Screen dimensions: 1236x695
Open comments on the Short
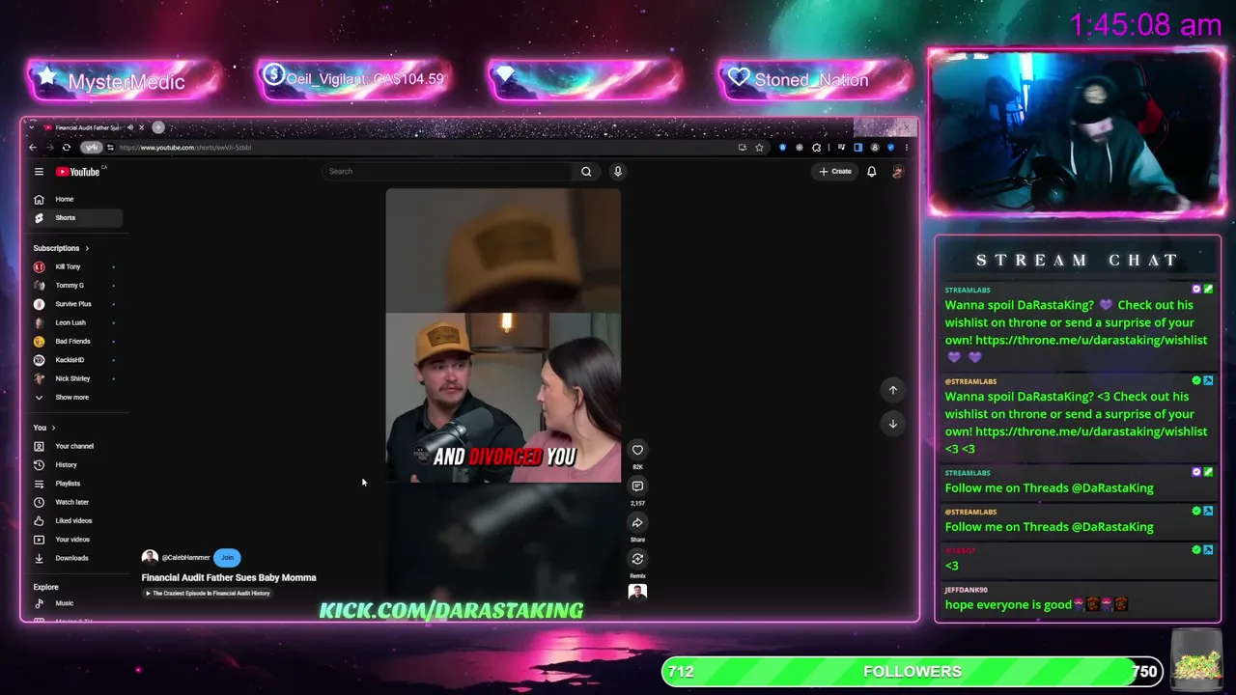point(637,486)
